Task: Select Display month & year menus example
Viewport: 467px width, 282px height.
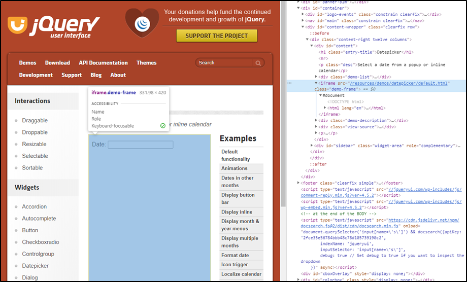Action: point(241,225)
